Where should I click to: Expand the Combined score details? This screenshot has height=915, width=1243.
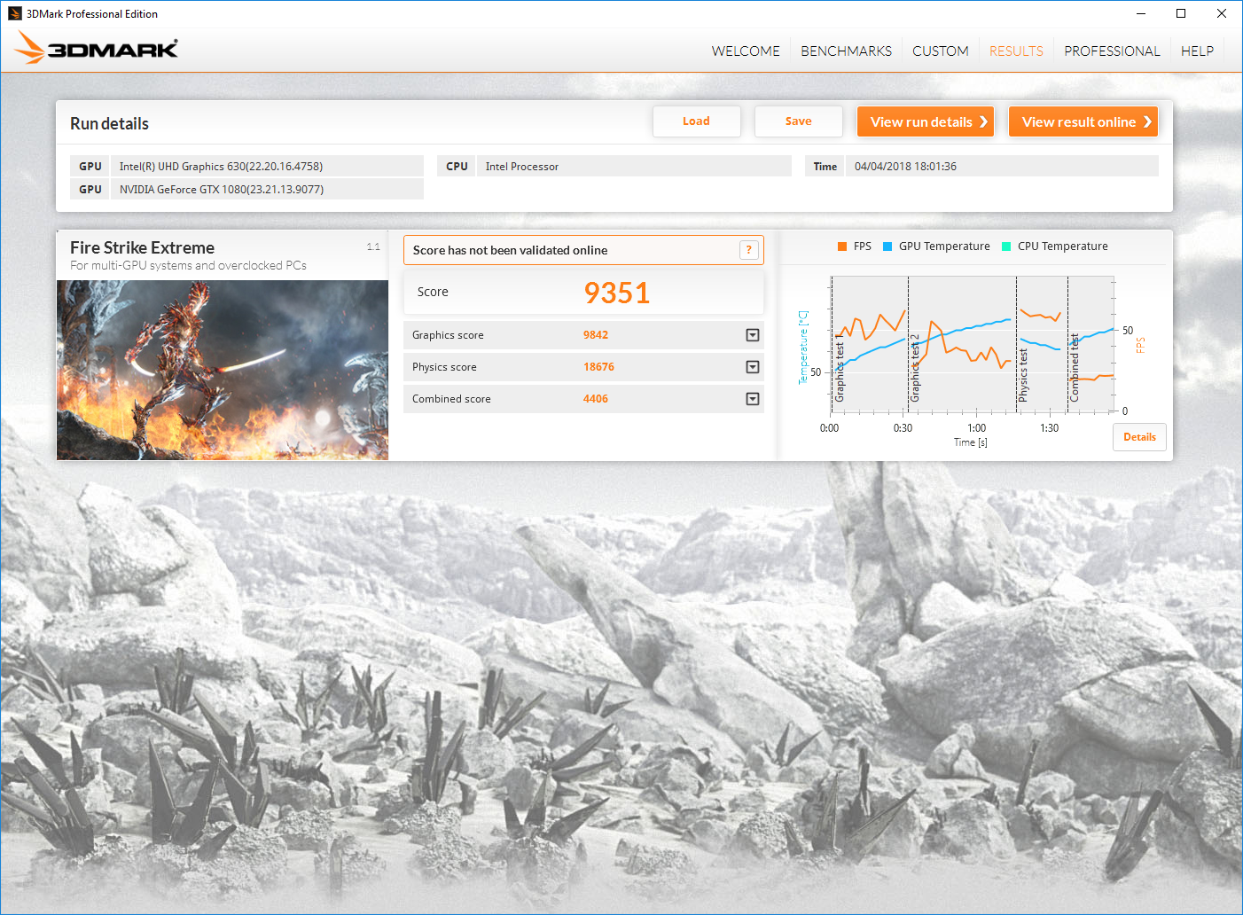[x=753, y=399]
